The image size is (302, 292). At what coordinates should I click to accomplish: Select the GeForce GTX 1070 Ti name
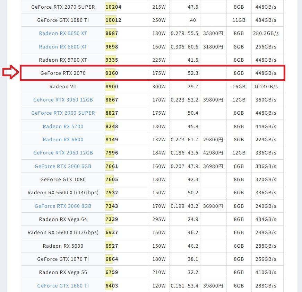point(63,259)
